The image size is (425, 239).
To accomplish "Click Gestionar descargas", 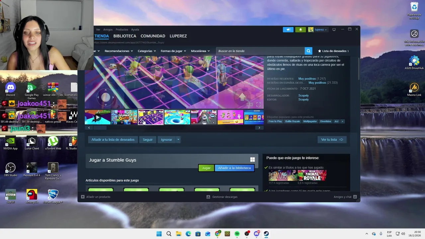I will (222, 197).
